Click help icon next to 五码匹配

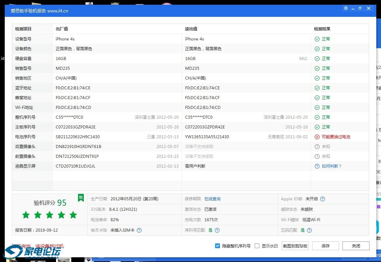(309, 230)
